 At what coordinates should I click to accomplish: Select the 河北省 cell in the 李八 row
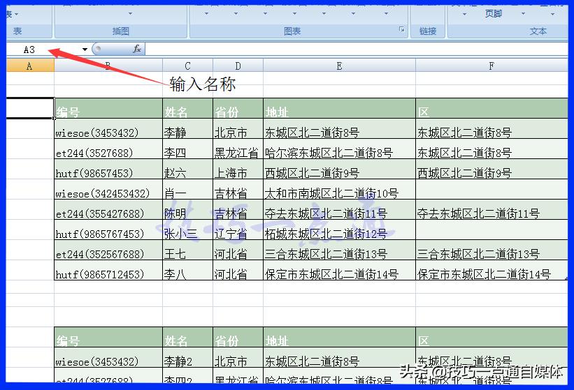pyautogui.click(x=238, y=270)
